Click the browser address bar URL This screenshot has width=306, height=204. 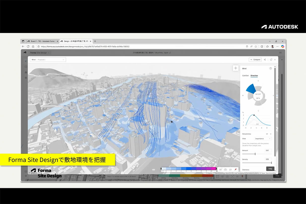coord(85,46)
